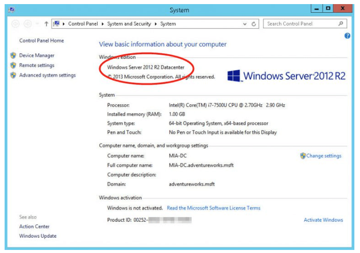
Task: Click the Forward navigation arrow
Action: 28,24
